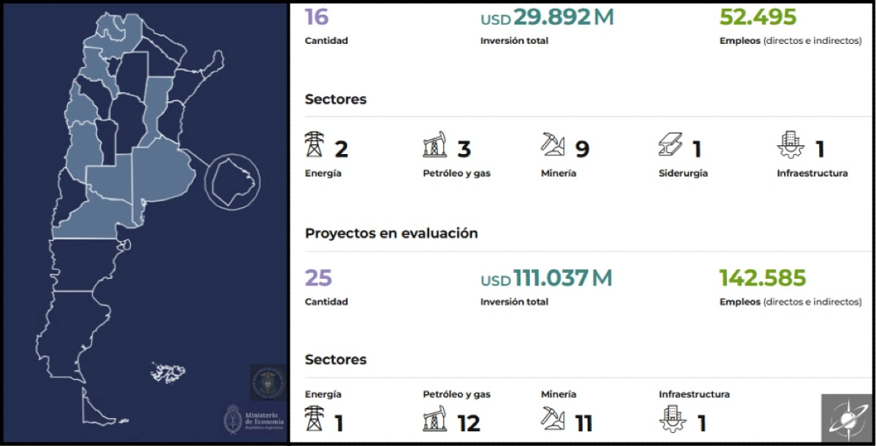This screenshot has width=876, height=446.
Task: Click the Petróleo y gas count 12
Action: [469, 424]
